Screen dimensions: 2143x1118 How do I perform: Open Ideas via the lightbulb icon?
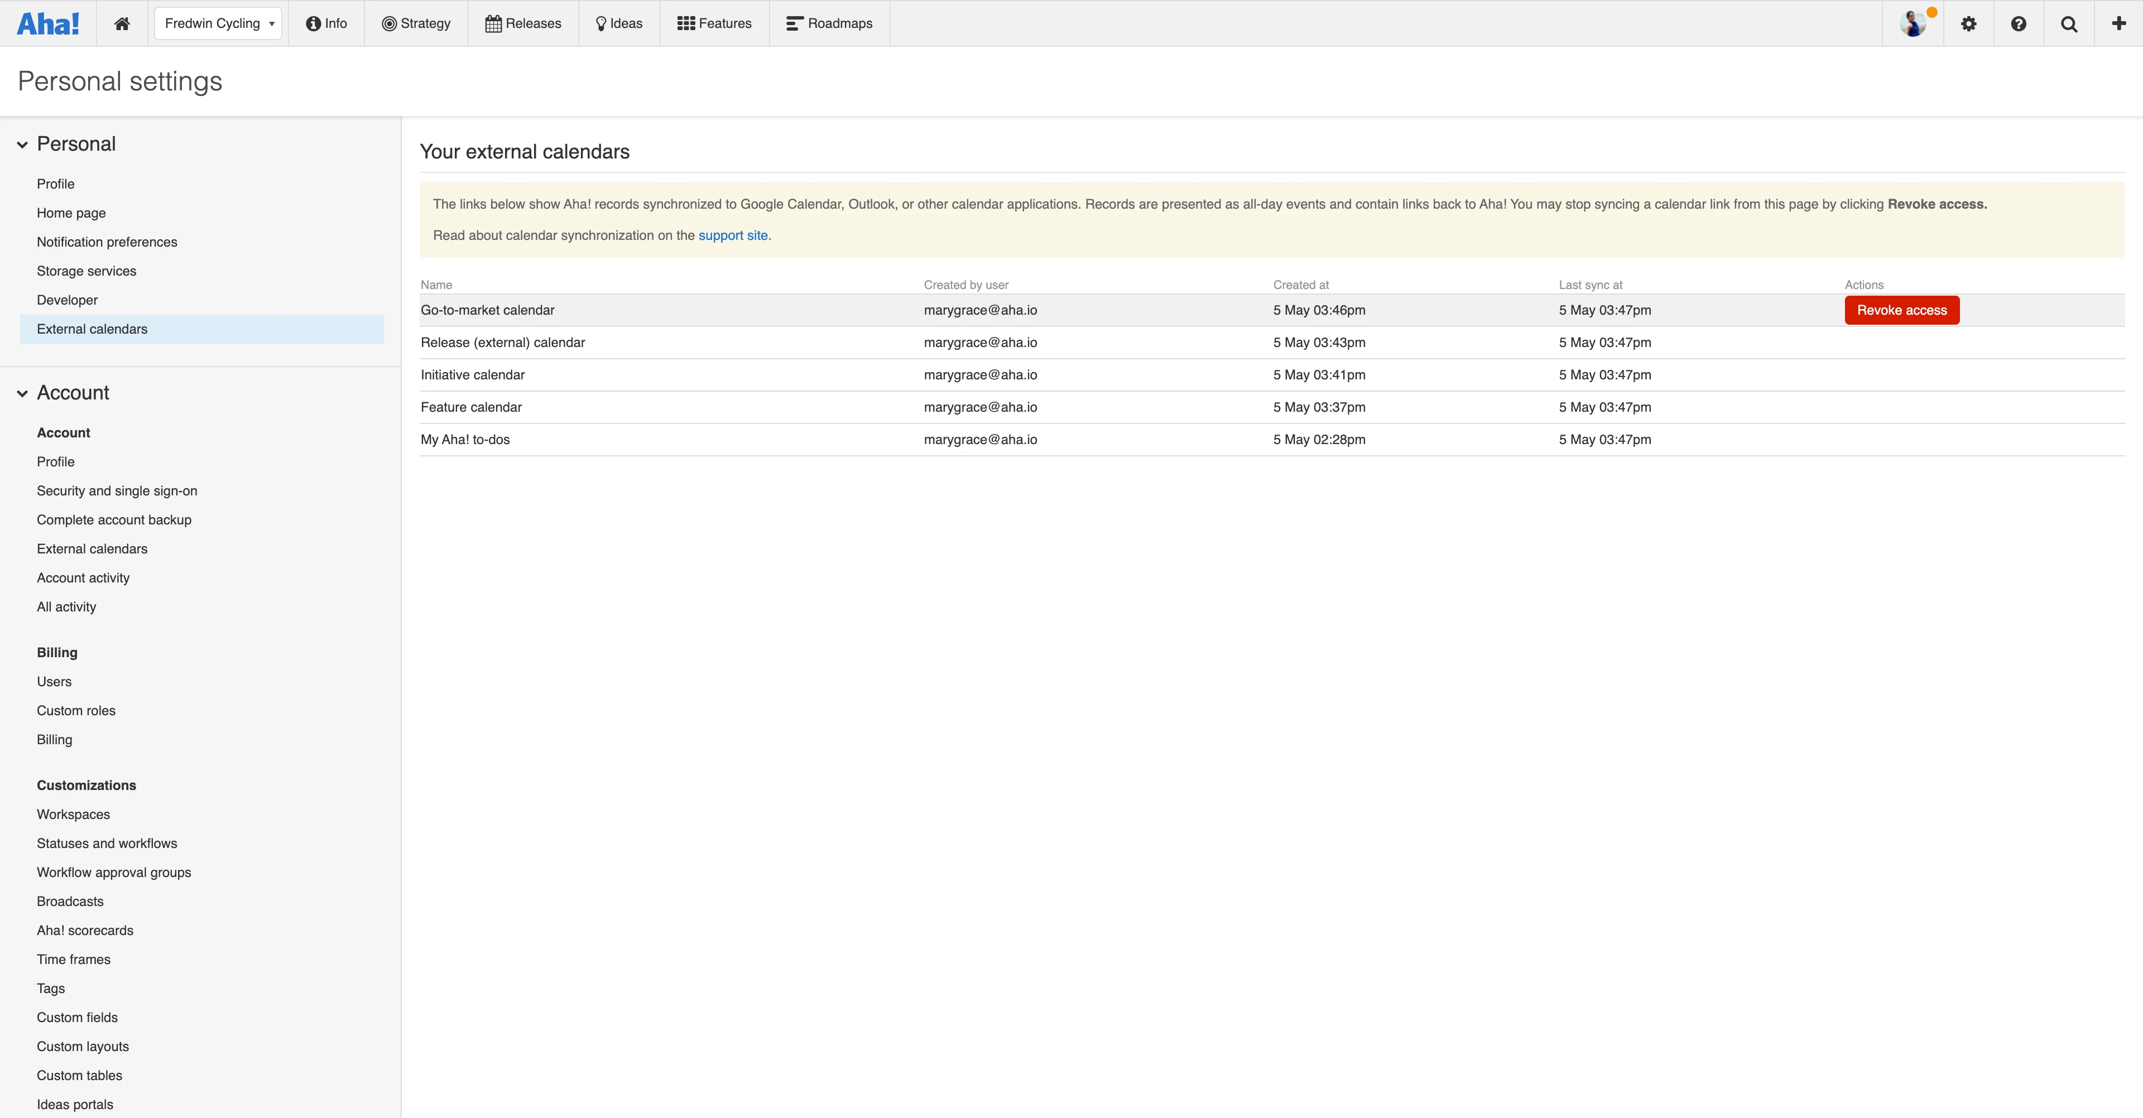pos(600,22)
